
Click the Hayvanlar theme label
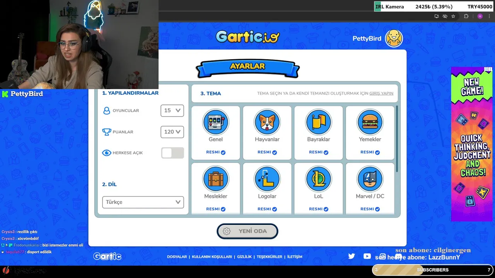point(267,139)
